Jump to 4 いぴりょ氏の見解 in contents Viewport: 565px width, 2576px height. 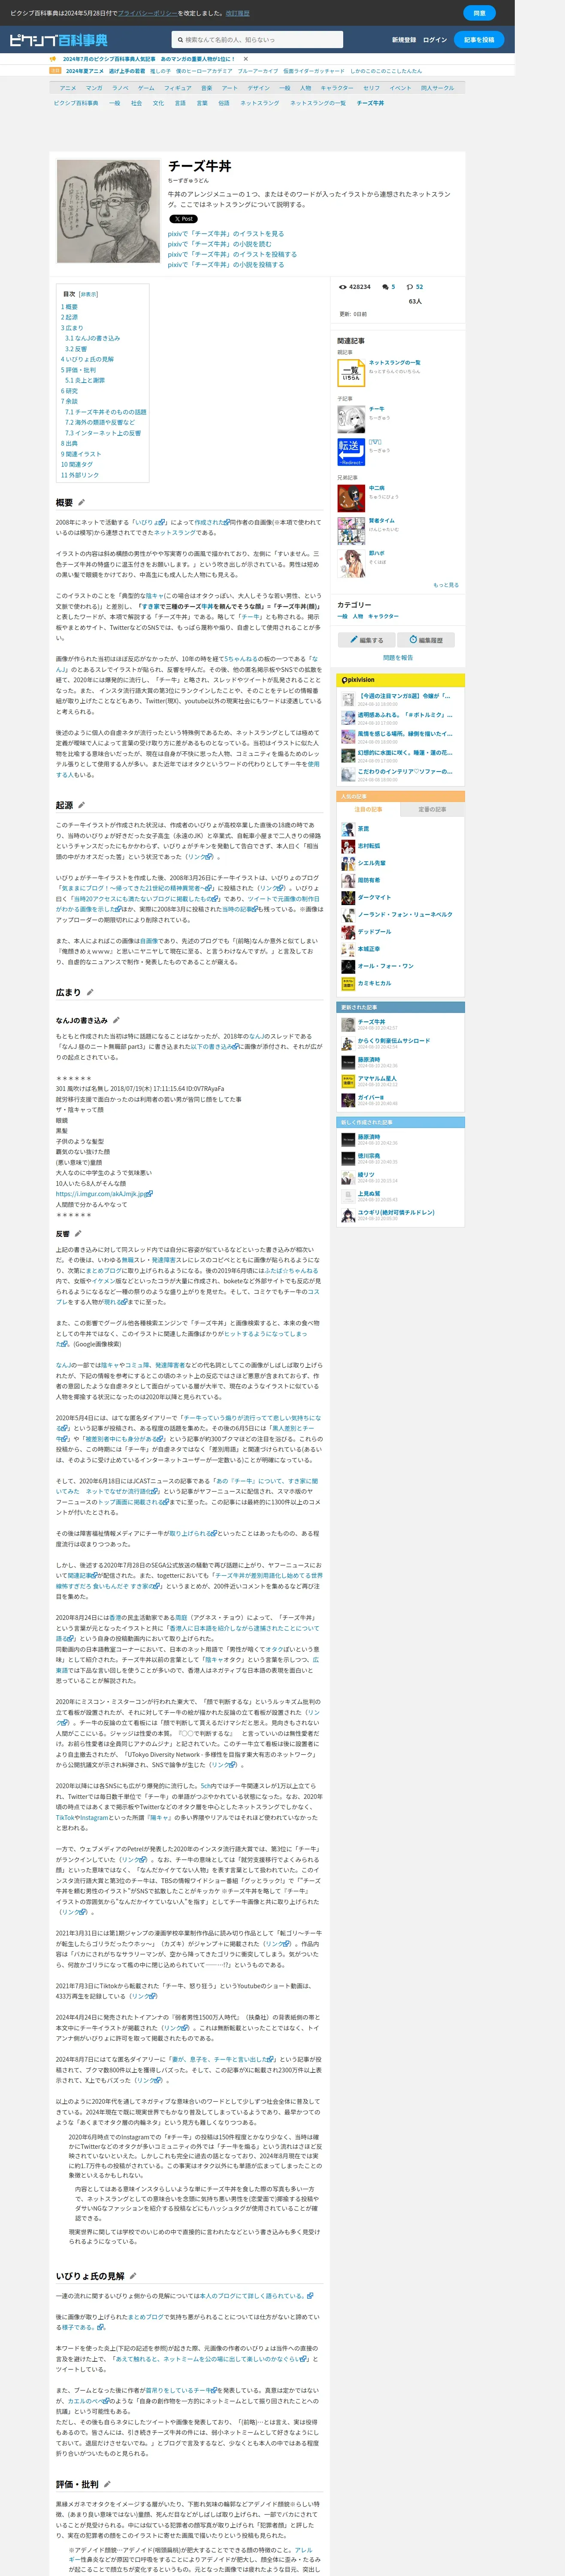pyautogui.click(x=87, y=359)
